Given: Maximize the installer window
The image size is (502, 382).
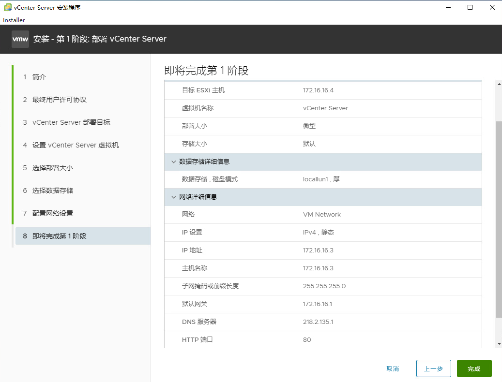Looking at the screenshot, I should (x=470, y=7).
